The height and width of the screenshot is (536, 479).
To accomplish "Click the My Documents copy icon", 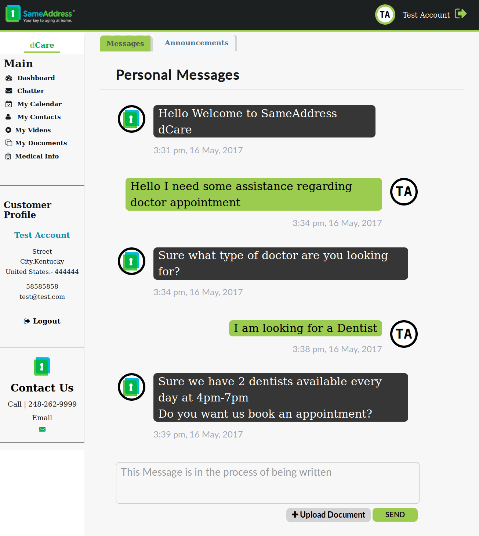I will click(x=9, y=143).
